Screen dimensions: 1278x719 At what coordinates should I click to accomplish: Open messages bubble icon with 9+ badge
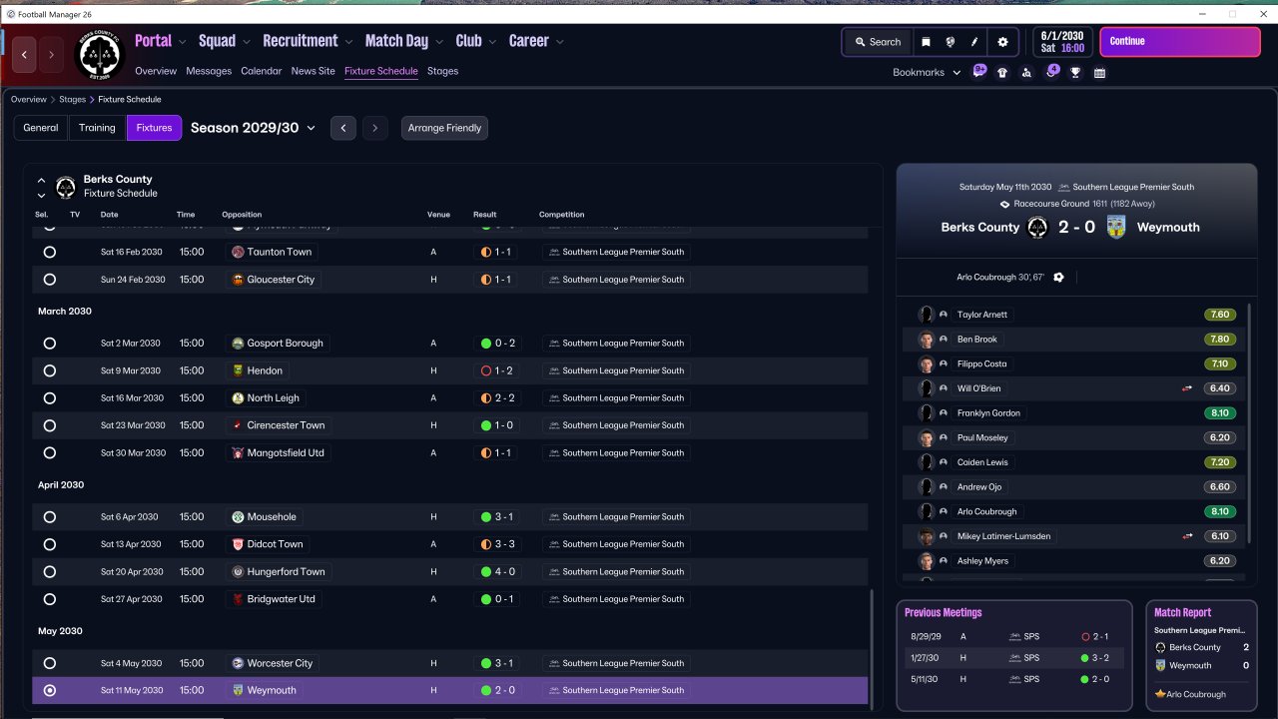[979, 72]
